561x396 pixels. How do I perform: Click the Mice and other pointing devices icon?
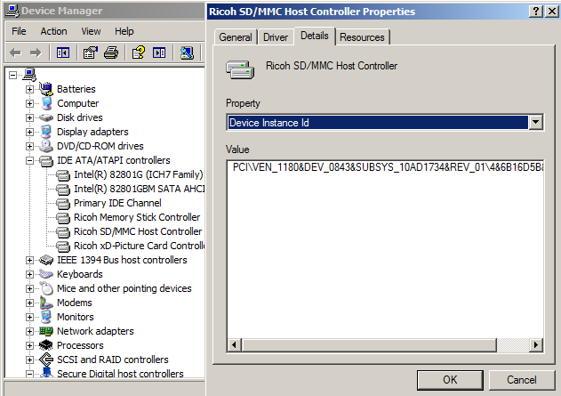coord(46,288)
